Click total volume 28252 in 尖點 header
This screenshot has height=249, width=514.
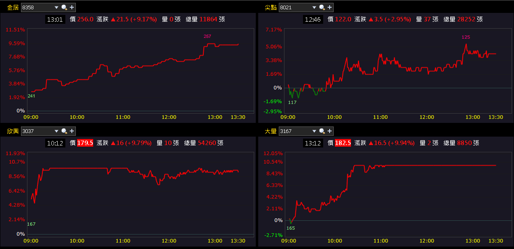[466, 19]
